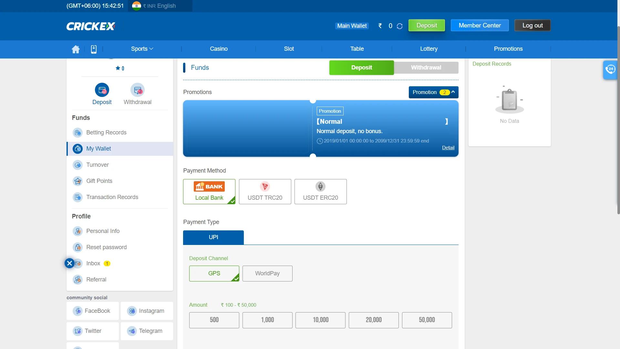Click the Referral icon
The width and height of the screenshot is (620, 349).
pyautogui.click(x=77, y=280)
